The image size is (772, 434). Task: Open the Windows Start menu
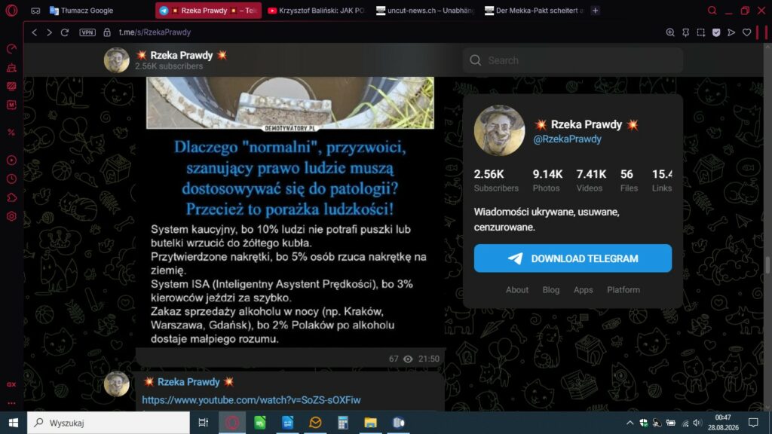pyautogui.click(x=14, y=423)
